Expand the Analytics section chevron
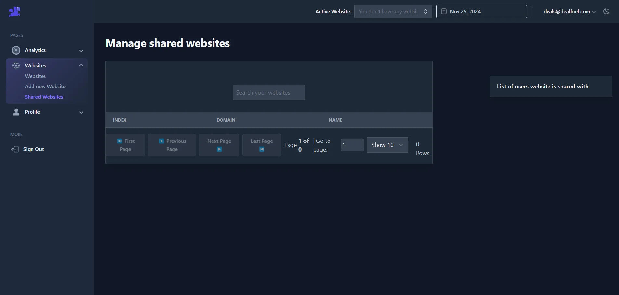 coord(81,51)
